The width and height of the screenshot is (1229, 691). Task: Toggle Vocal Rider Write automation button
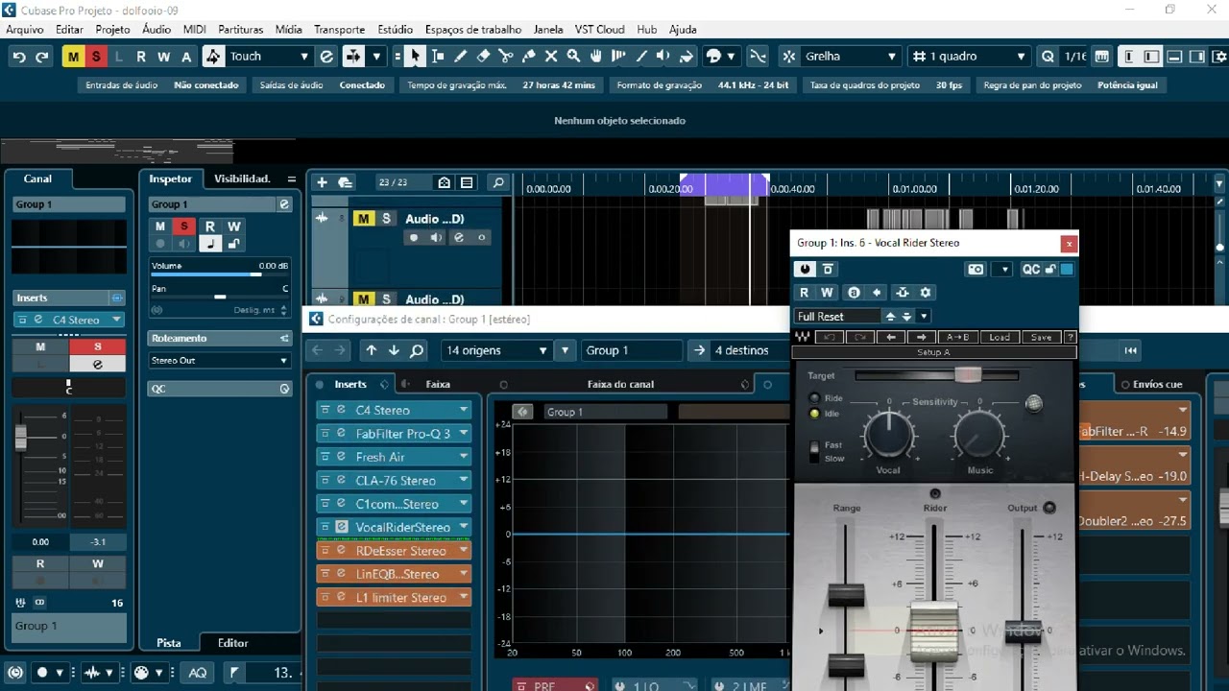pos(827,293)
